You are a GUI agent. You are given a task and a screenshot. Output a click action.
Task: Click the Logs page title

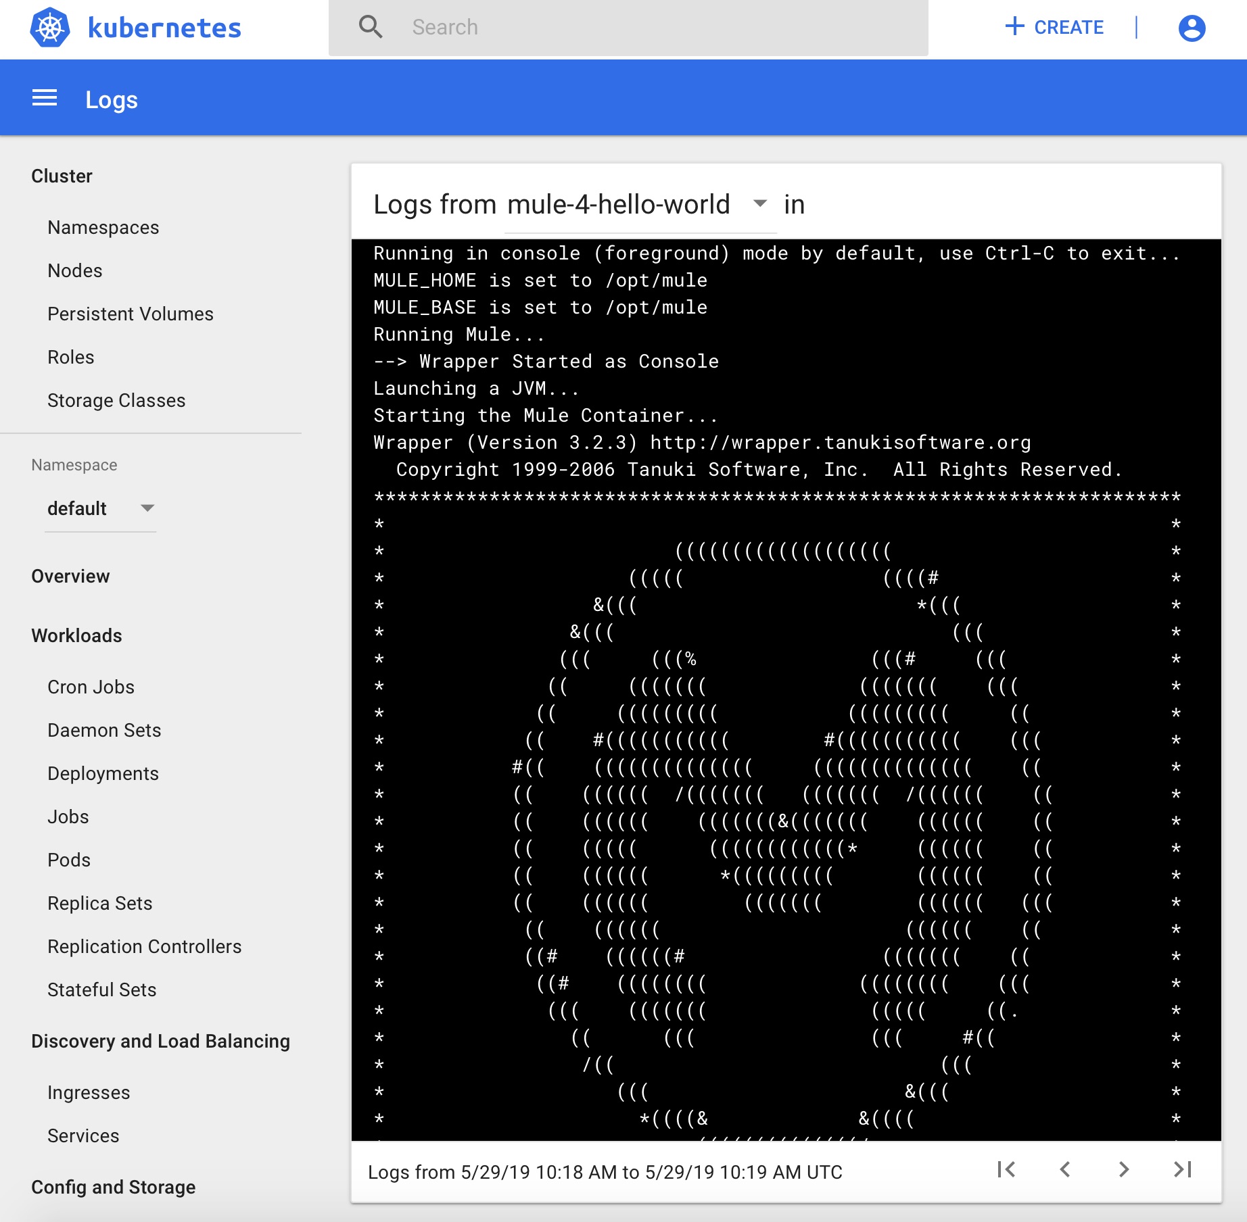[x=112, y=100]
